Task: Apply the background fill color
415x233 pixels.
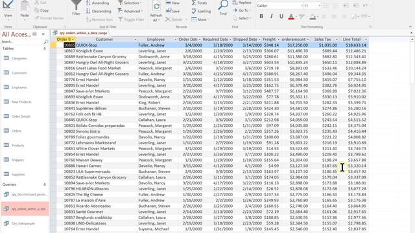Action: click(313, 17)
